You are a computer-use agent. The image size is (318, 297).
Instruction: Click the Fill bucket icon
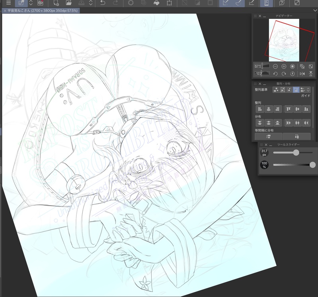156,3
